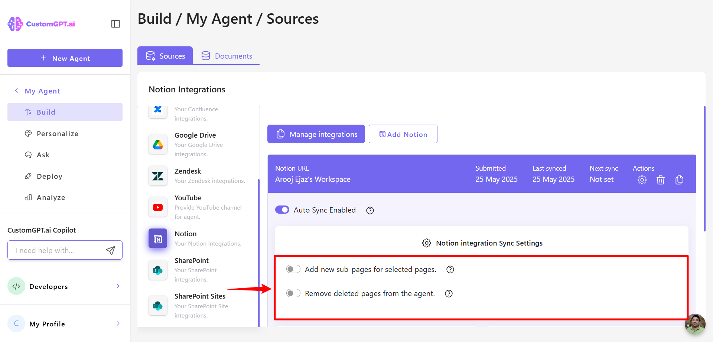The width and height of the screenshot is (713, 342).
Task: Open the YouTube source icon
Action: (158, 207)
